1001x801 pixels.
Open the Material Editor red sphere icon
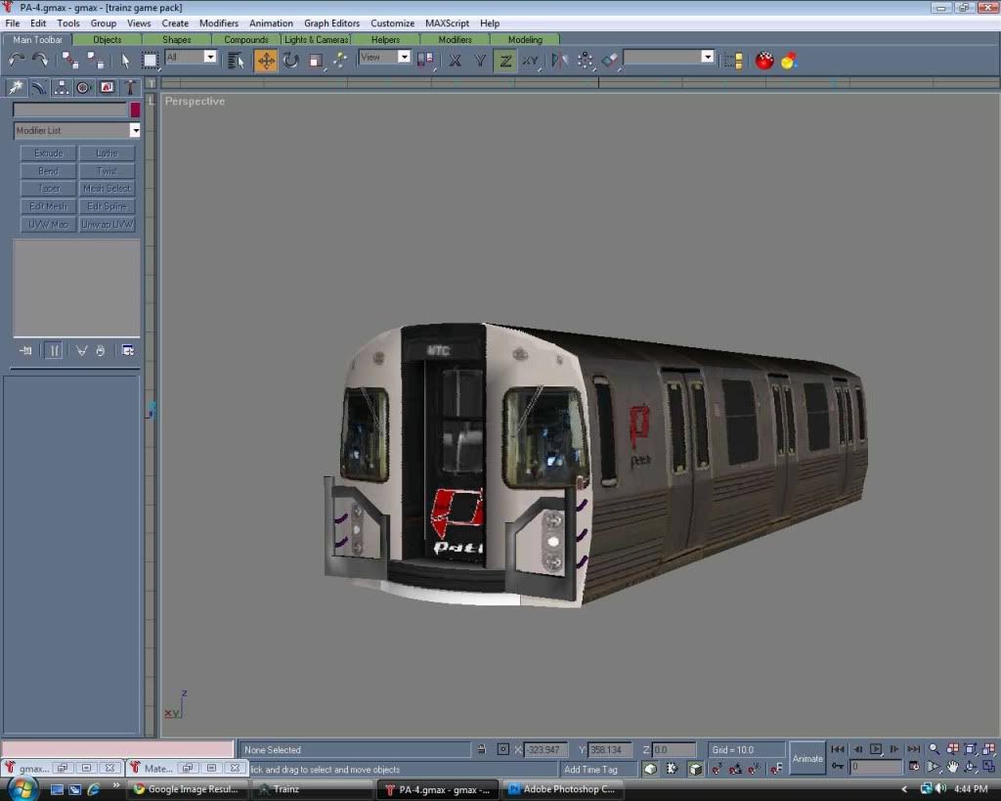coord(764,61)
